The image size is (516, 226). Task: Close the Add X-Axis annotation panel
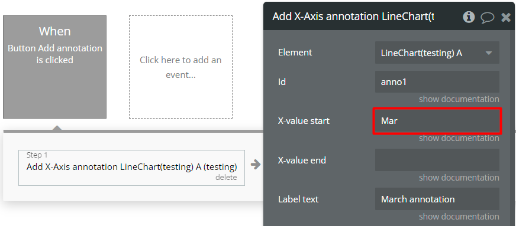coord(506,17)
